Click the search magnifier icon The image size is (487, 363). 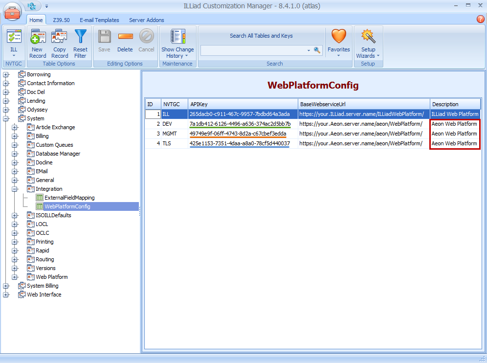click(x=317, y=50)
